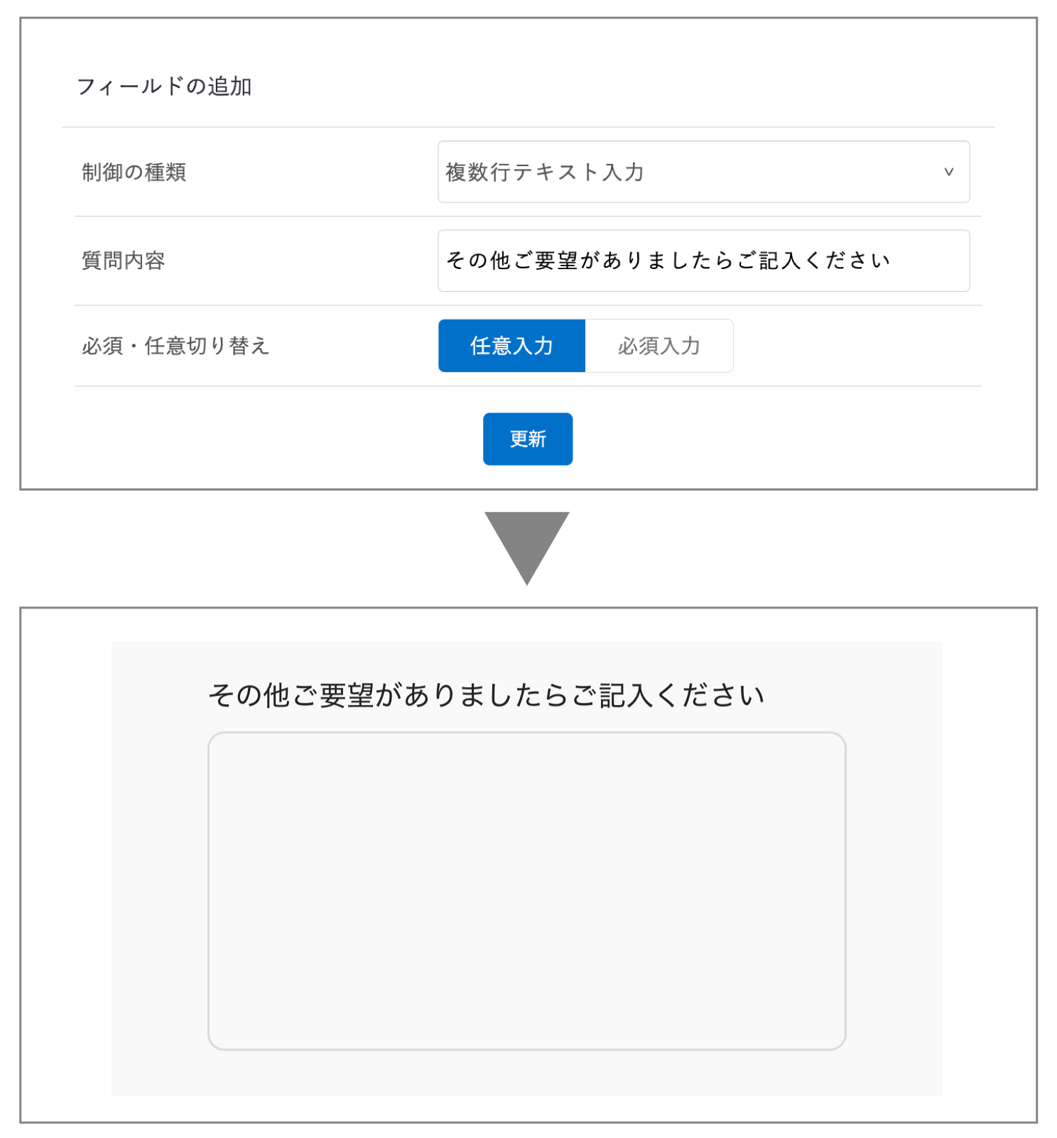1057x1138 pixels.
Task: Open the 複数行テキスト入力 dropdown
Action: point(703,172)
